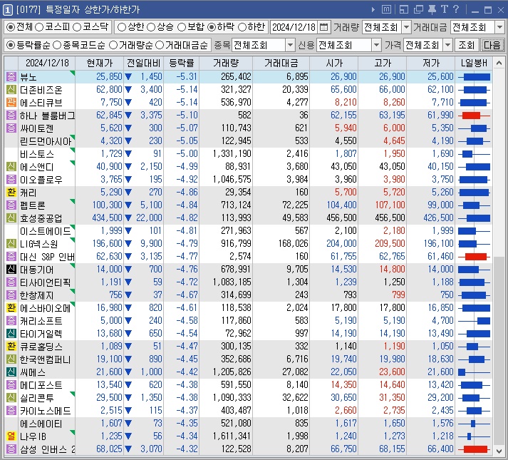Click the 열 badge next to 나우IB
The height and width of the screenshot is (460, 508).
[x=11, y=436]
